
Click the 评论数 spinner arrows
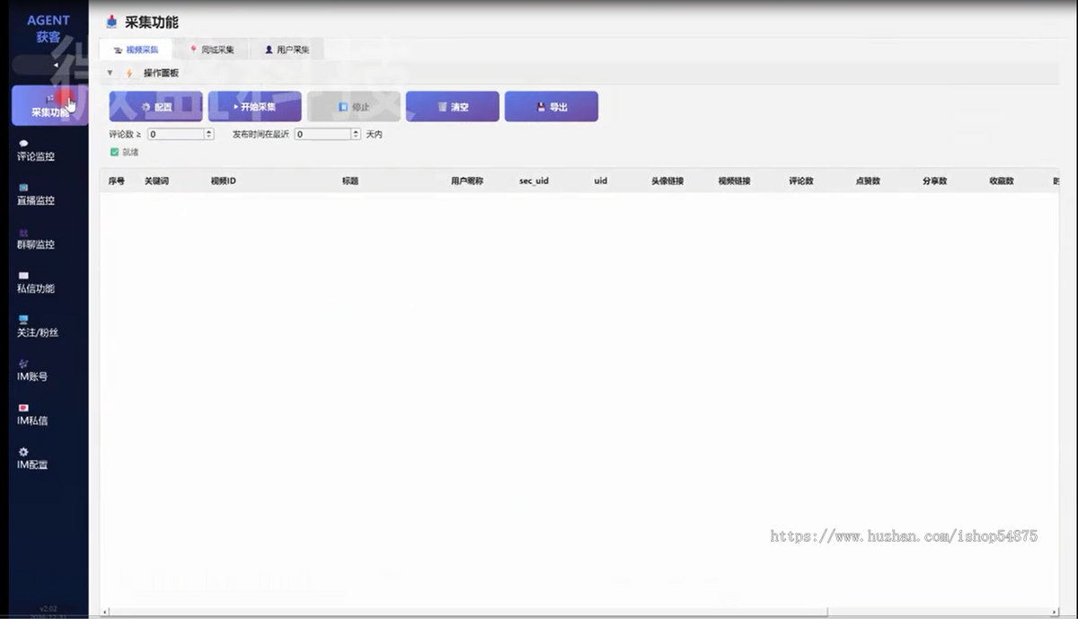(209, 134)
